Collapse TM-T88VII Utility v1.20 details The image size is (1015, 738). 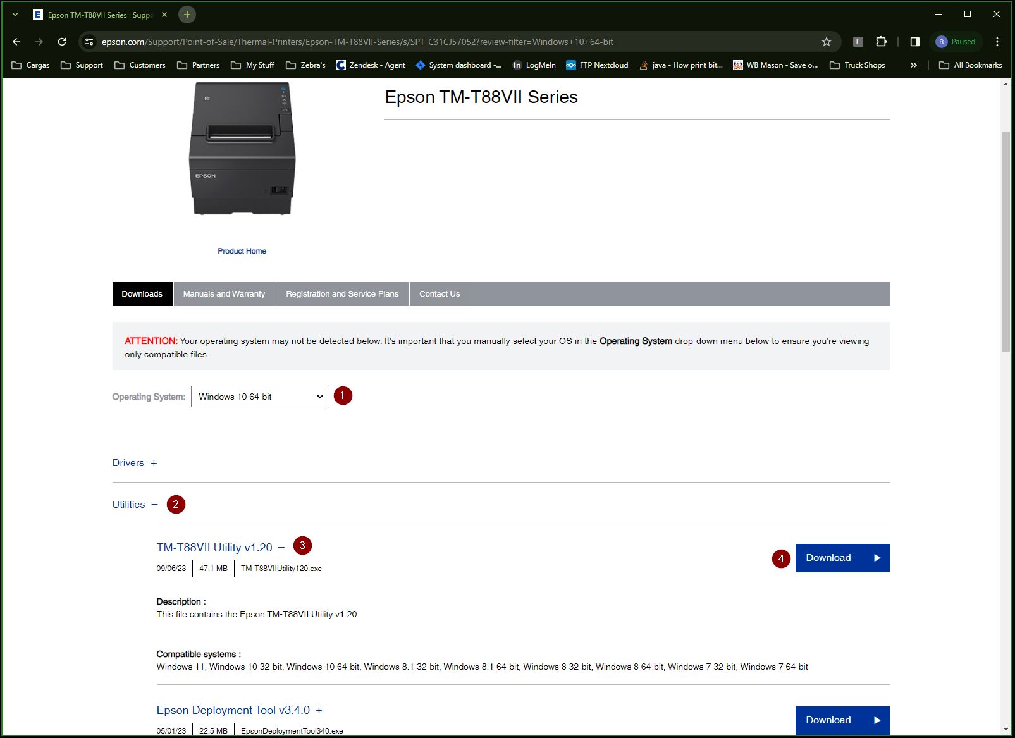tap(221, 548)
